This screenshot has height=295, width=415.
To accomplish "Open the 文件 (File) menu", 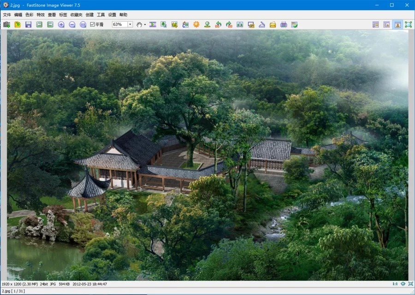I will [6, 15].
